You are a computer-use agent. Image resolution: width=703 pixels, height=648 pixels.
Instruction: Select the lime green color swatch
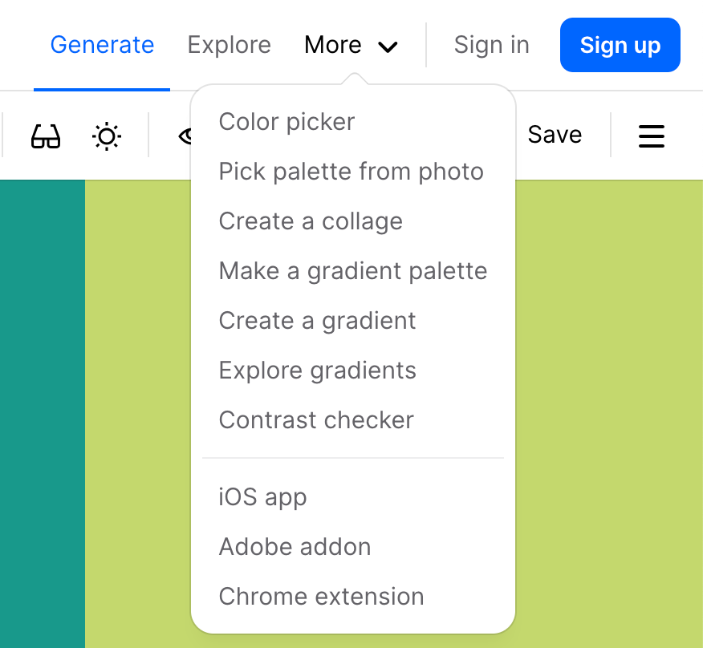click(609, 414)
